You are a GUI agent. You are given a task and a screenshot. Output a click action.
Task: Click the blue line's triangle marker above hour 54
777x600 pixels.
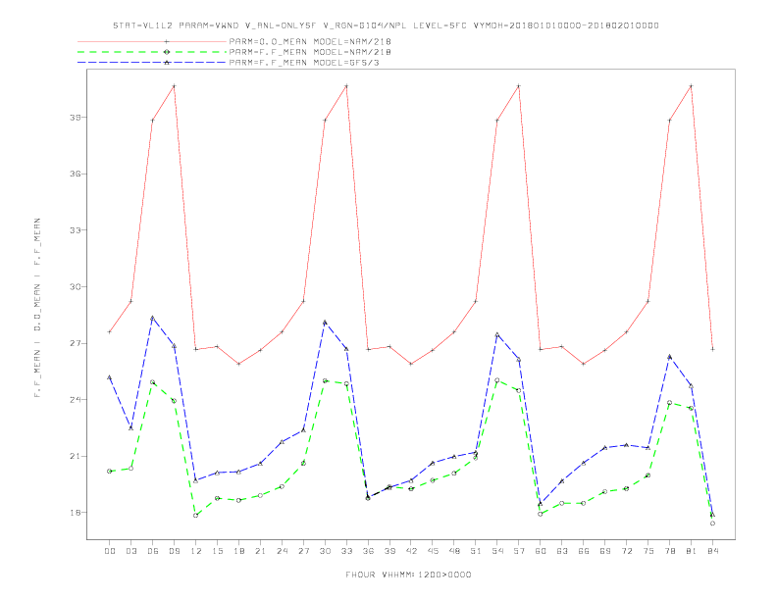click(497, 334)
